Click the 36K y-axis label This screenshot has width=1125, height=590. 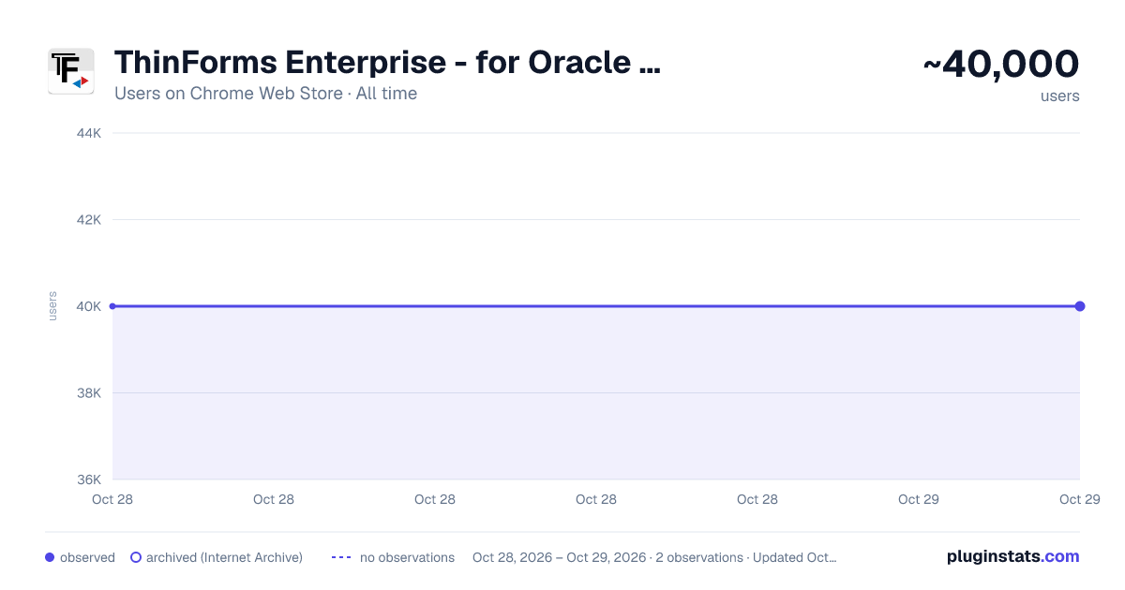[88, 479]
